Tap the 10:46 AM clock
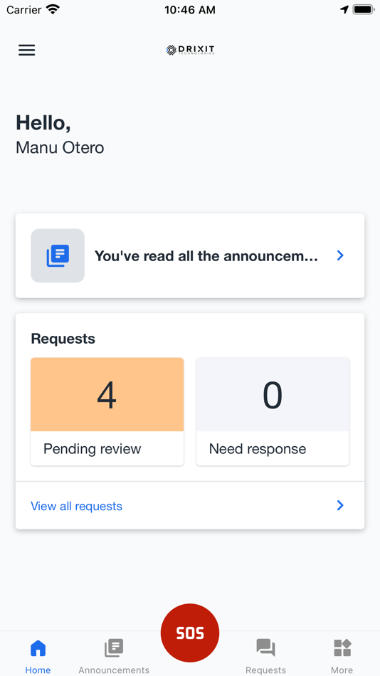 pyautogui.click(x=190, y=10)
